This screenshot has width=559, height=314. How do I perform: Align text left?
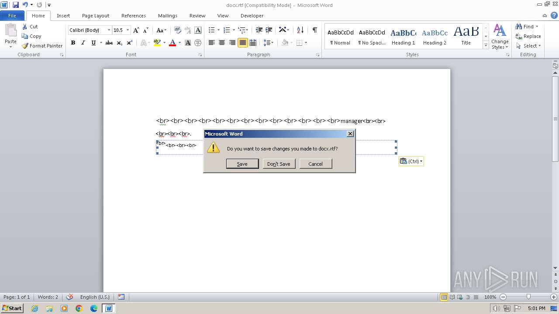(x=212, y=43)
